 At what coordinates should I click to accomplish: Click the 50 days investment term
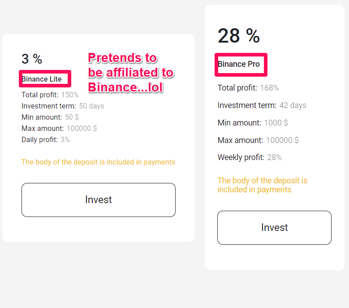(x=91, y=106)
